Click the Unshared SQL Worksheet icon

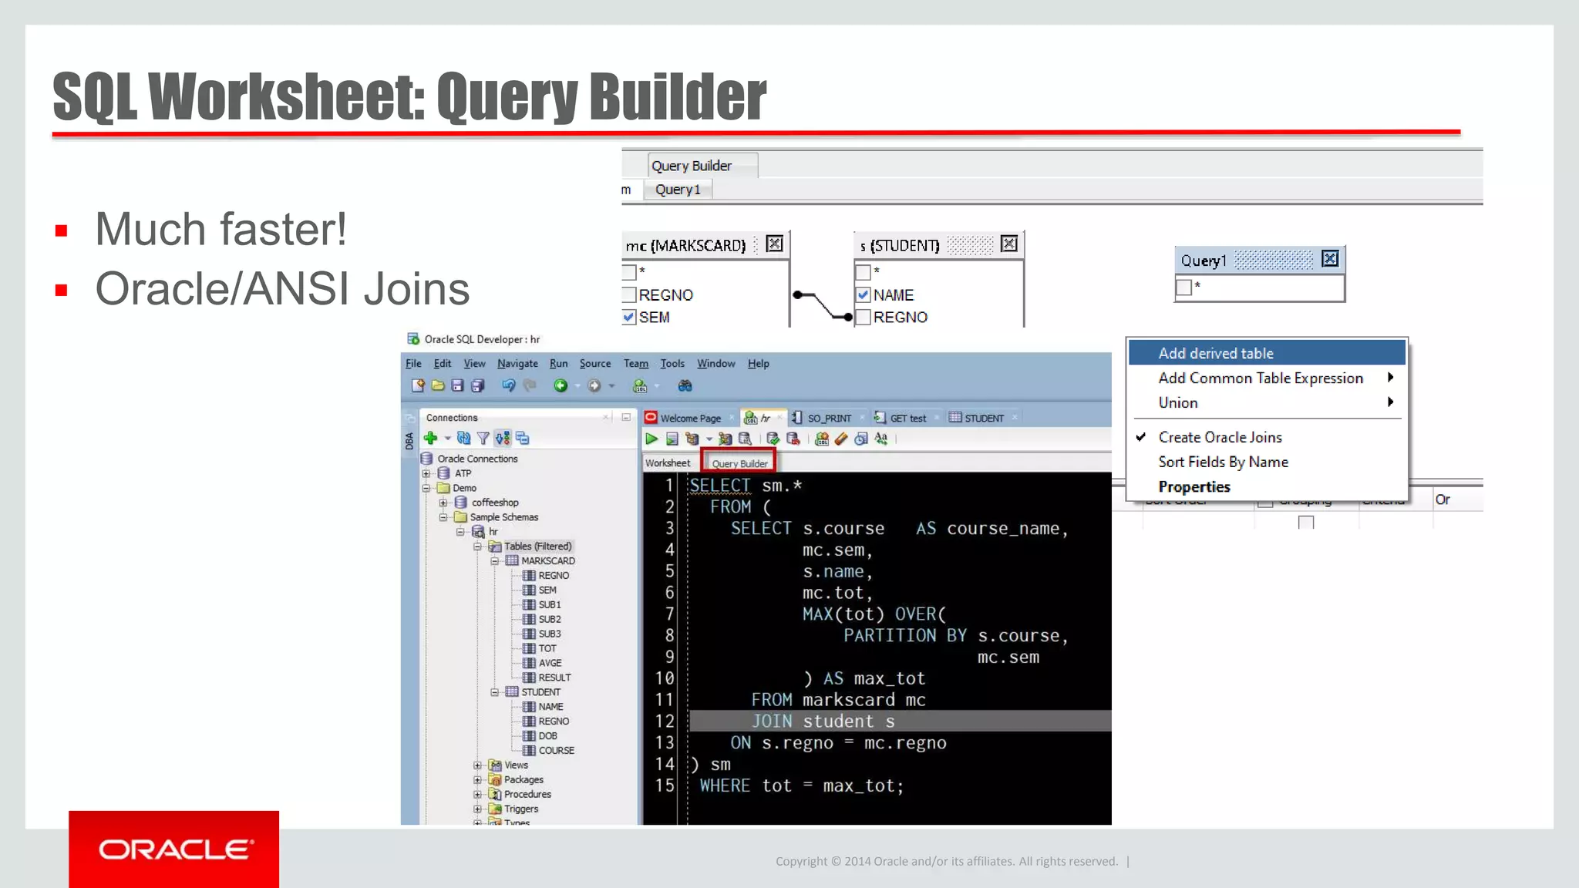[822, 439]
